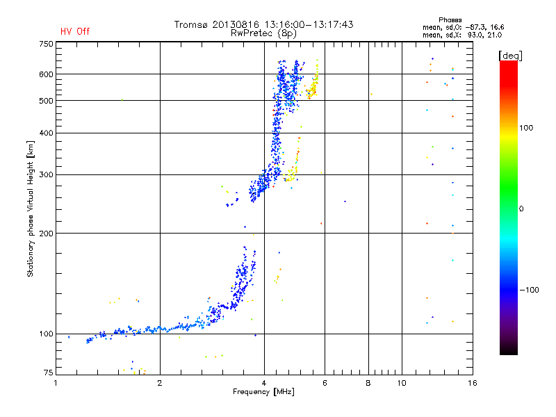This screenshot has width=556, height=417.
Task: Click the y-axis tick label '75'
Action: click(49, 373)
